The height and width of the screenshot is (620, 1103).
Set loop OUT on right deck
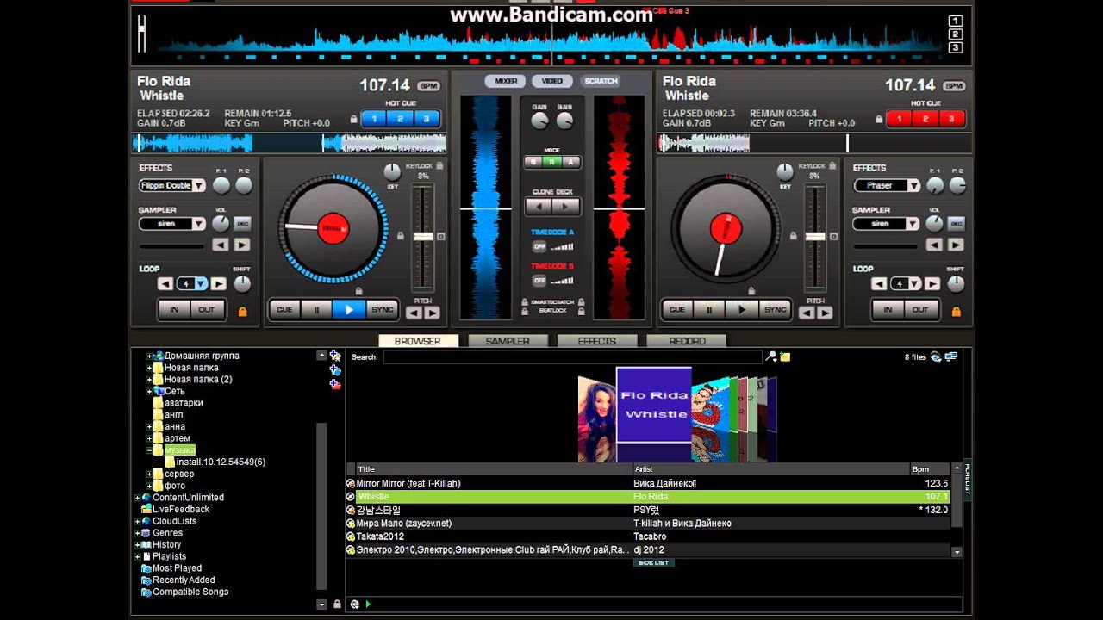921,310
